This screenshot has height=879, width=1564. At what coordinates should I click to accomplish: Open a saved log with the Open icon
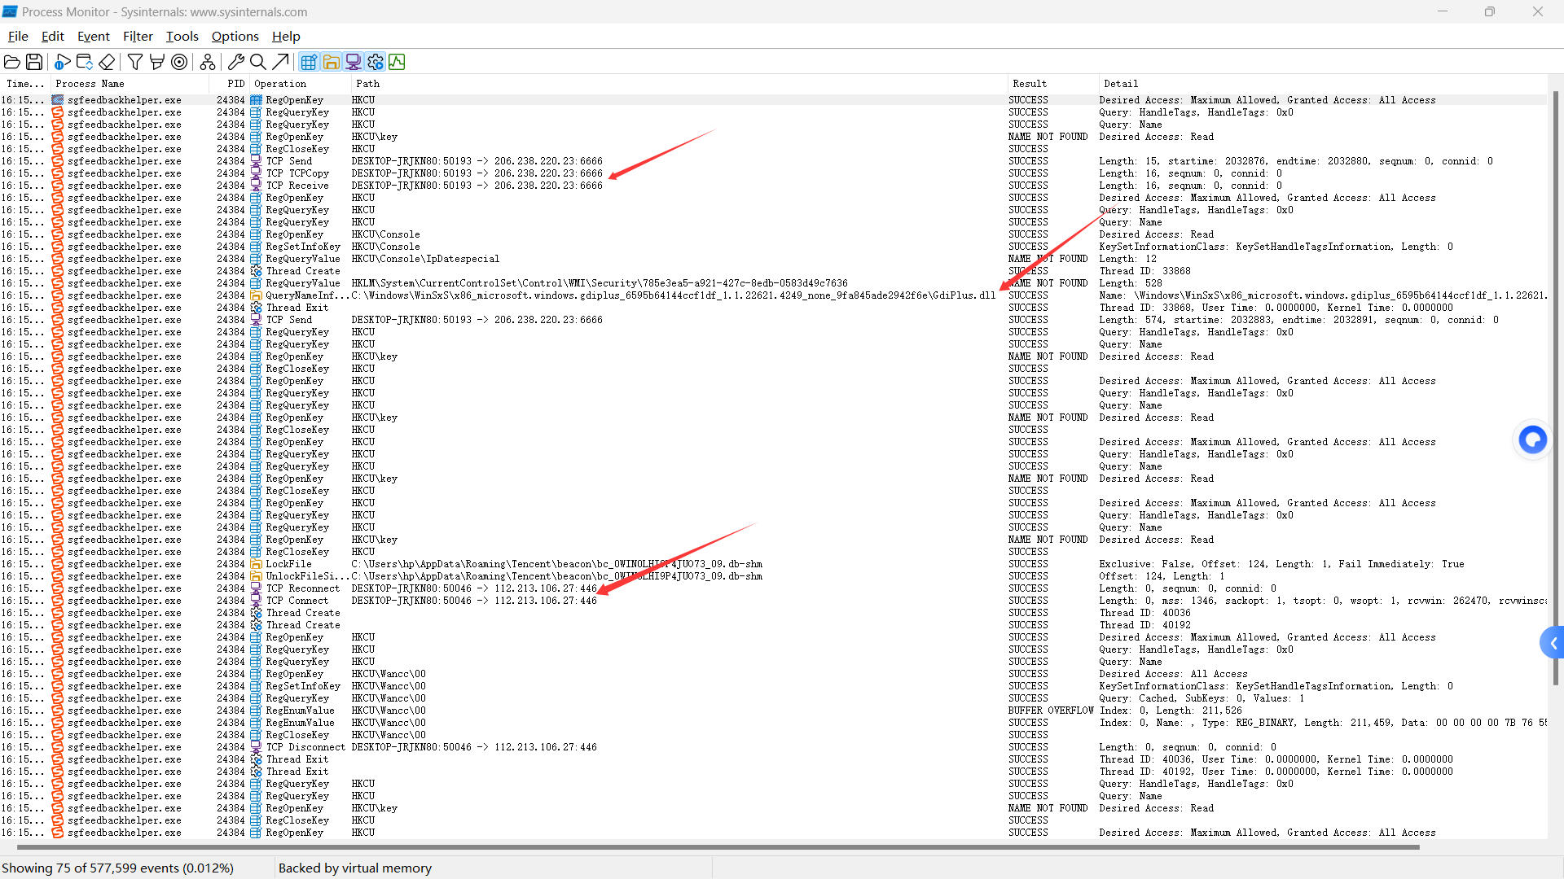coord(12,62)
